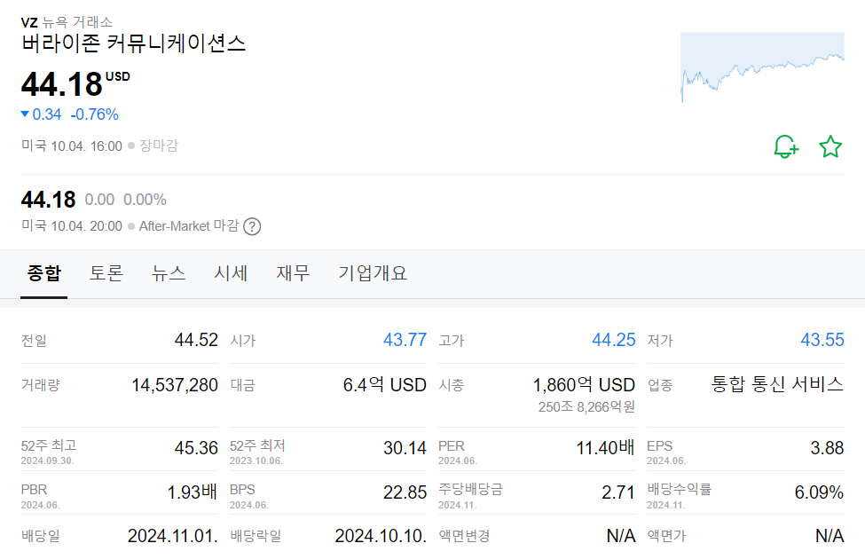The width and height of the screenshot is (865, 559).
Task: Open the Verizon mini price chart
Action: point(762,67)
